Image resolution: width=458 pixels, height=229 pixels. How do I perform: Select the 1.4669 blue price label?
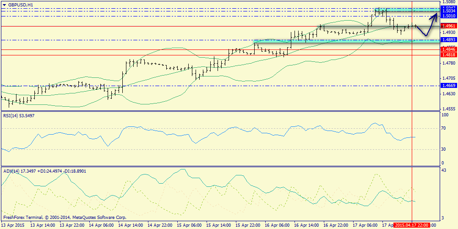tap(449, 86)
